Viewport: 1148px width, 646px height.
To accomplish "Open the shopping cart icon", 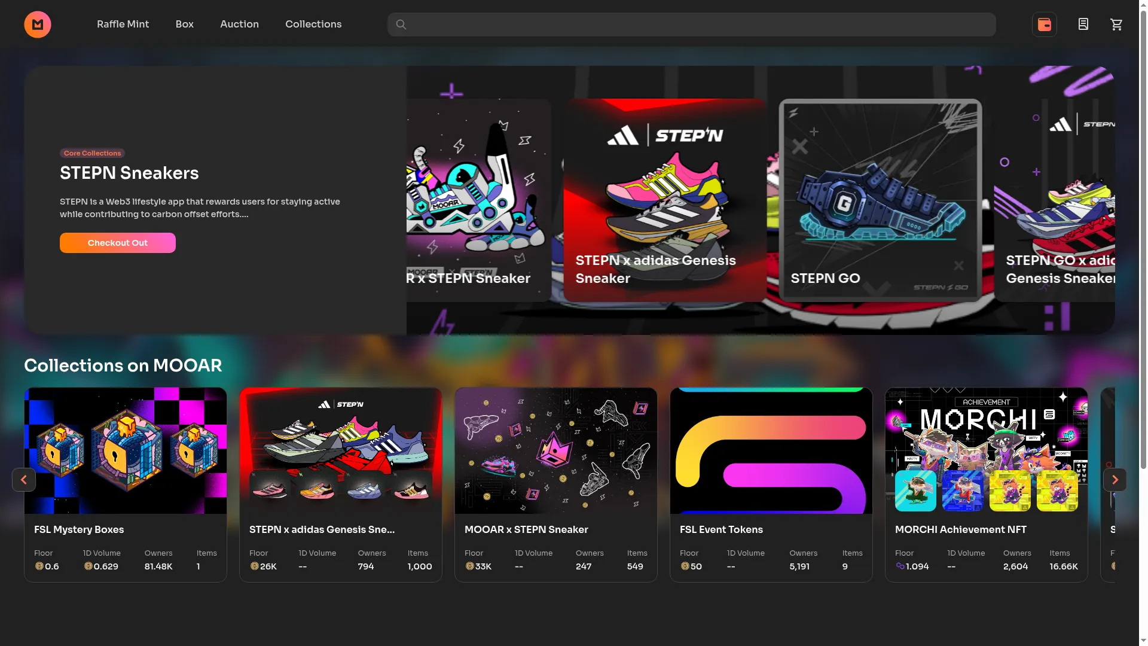I will click(x=1116, y=25).
